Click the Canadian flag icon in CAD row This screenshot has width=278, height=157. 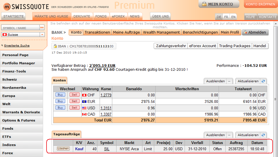(x=84, y=114)
